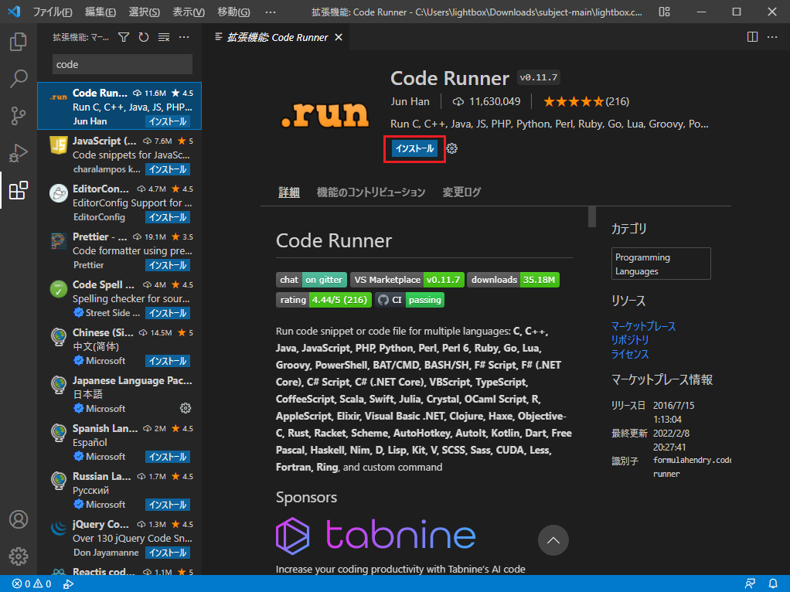
Task: Open more actions in the Extensions panel
Action: pos(184,36)
